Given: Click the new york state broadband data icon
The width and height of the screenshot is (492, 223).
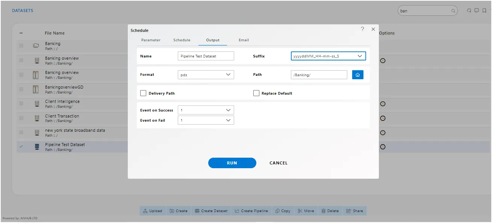Looking at the screenshot, I should (37, 133).
